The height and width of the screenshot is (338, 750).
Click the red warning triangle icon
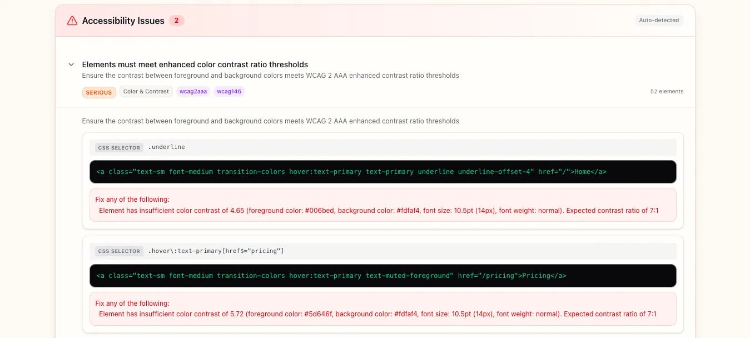pyautogui.click(x=72, y=21)
